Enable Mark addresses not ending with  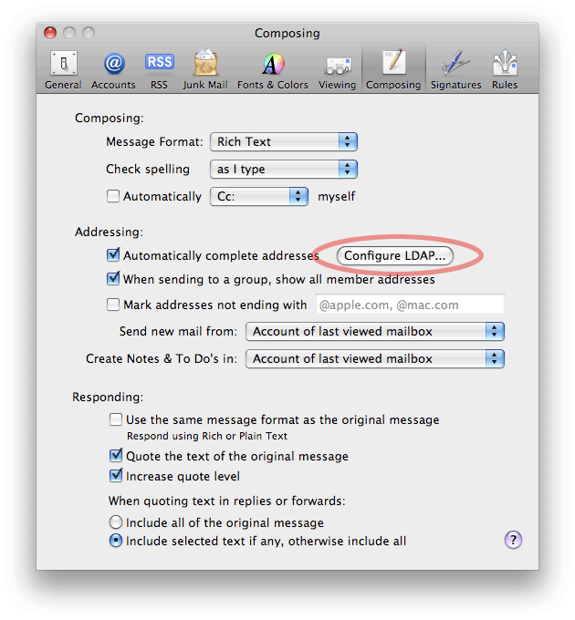pyautogui.click(x=113, y=305)
